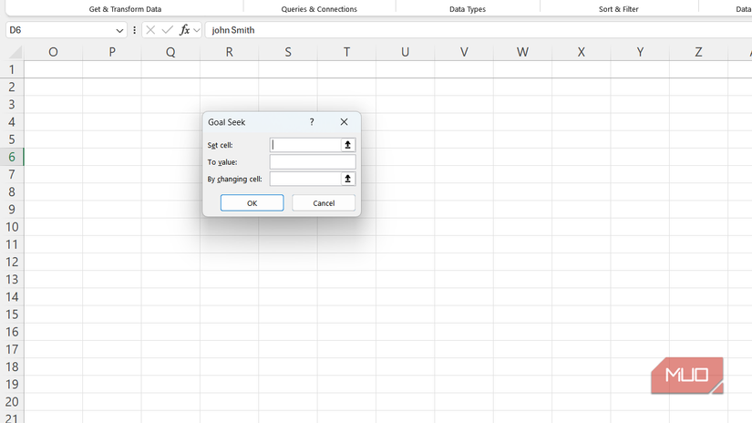Image resolution: width=752 pixels, height=423 pixels.
Task: Focus the By changing cell input field
Action: tap(305, 179)
